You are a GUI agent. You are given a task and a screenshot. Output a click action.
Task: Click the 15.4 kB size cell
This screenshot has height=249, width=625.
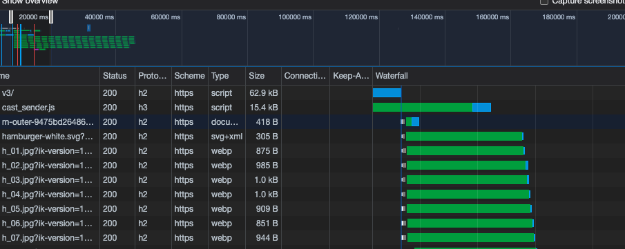(x=263, y=108)
